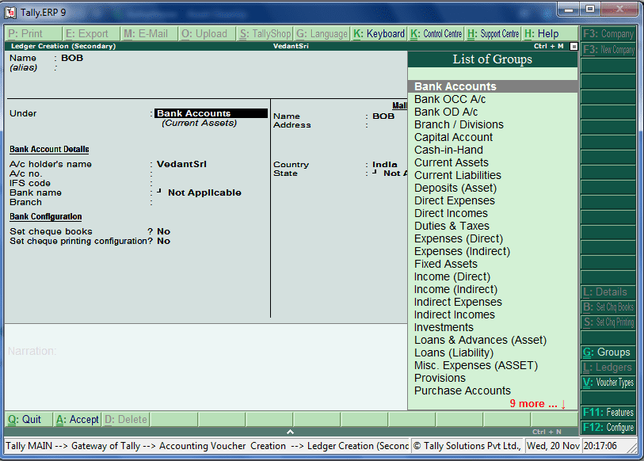Show 9 more groups in the list
The width and height of the screenshot is (644, 461).
538,403
